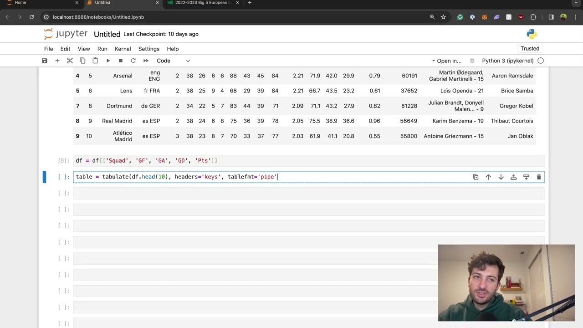Viewport: 583px width, 328px height.
Task: View site information icon in address bar
Action: tap(46, 17)
